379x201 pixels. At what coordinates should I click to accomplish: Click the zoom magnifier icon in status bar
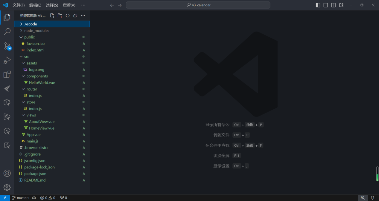[x=363, y=198]
